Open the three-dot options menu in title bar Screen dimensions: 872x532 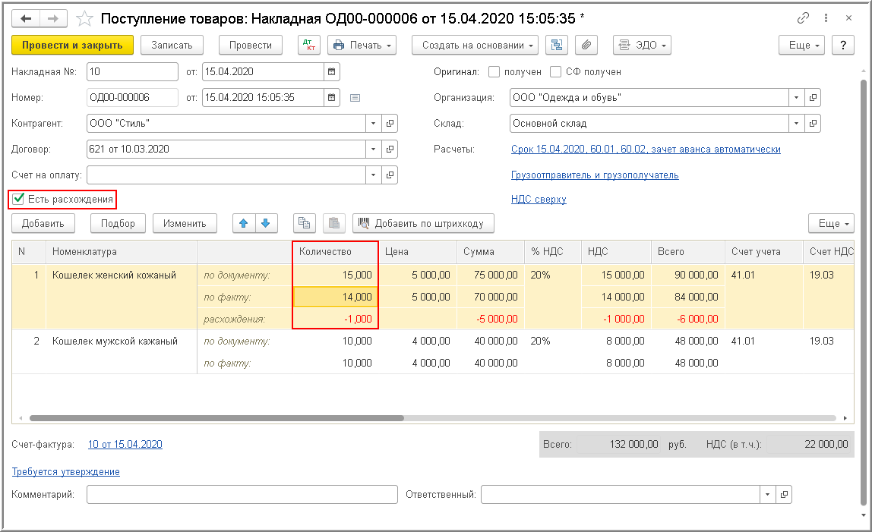coord(826,18)
